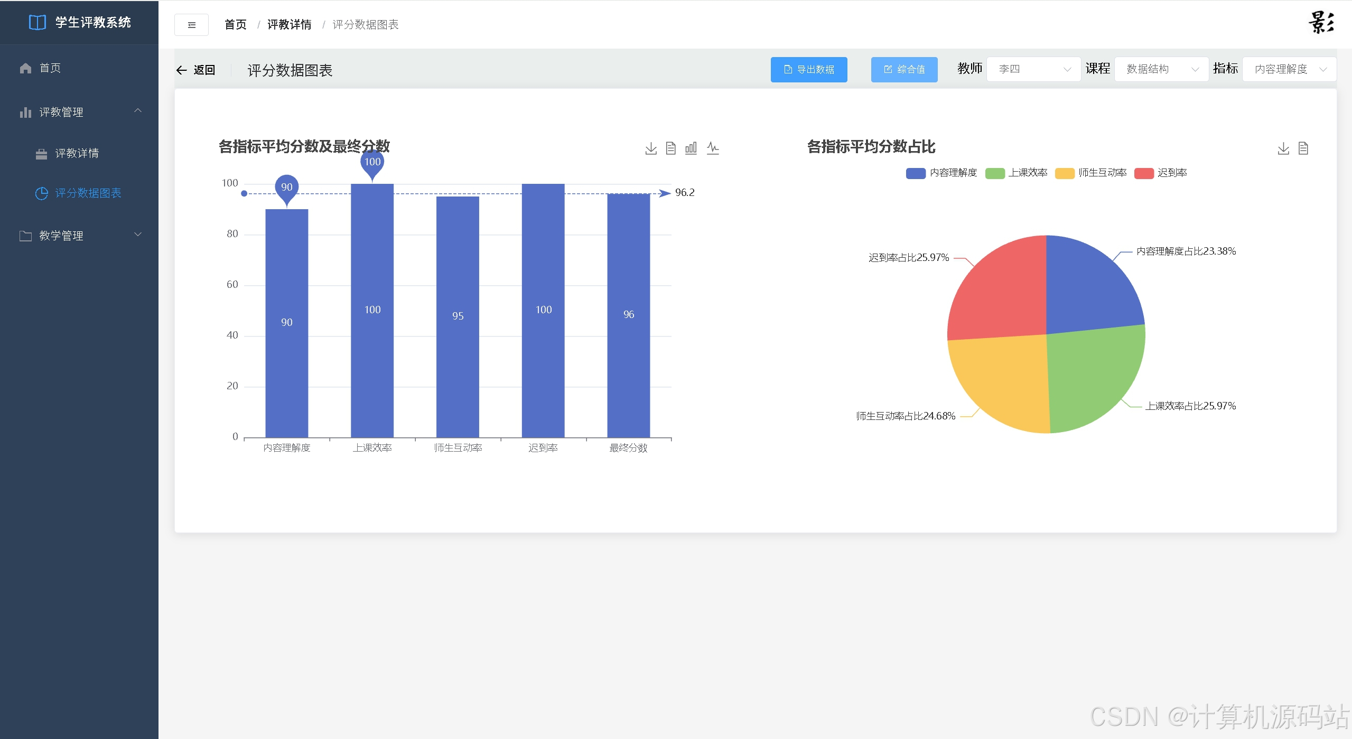1352x739 pixels.
Task: Click the home icon next to 首页
Action: (25, 68)
